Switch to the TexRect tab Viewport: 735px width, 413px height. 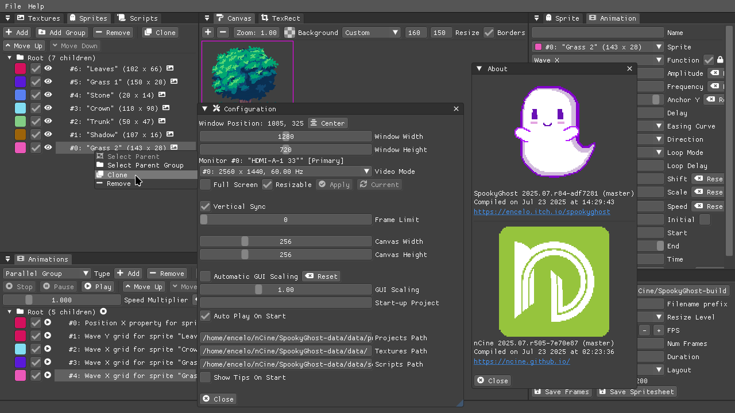point(280,18)
